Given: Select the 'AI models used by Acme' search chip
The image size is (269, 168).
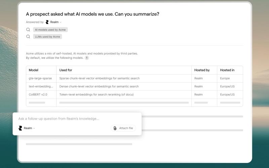Looking at the screenshot, I should [50, 30].
